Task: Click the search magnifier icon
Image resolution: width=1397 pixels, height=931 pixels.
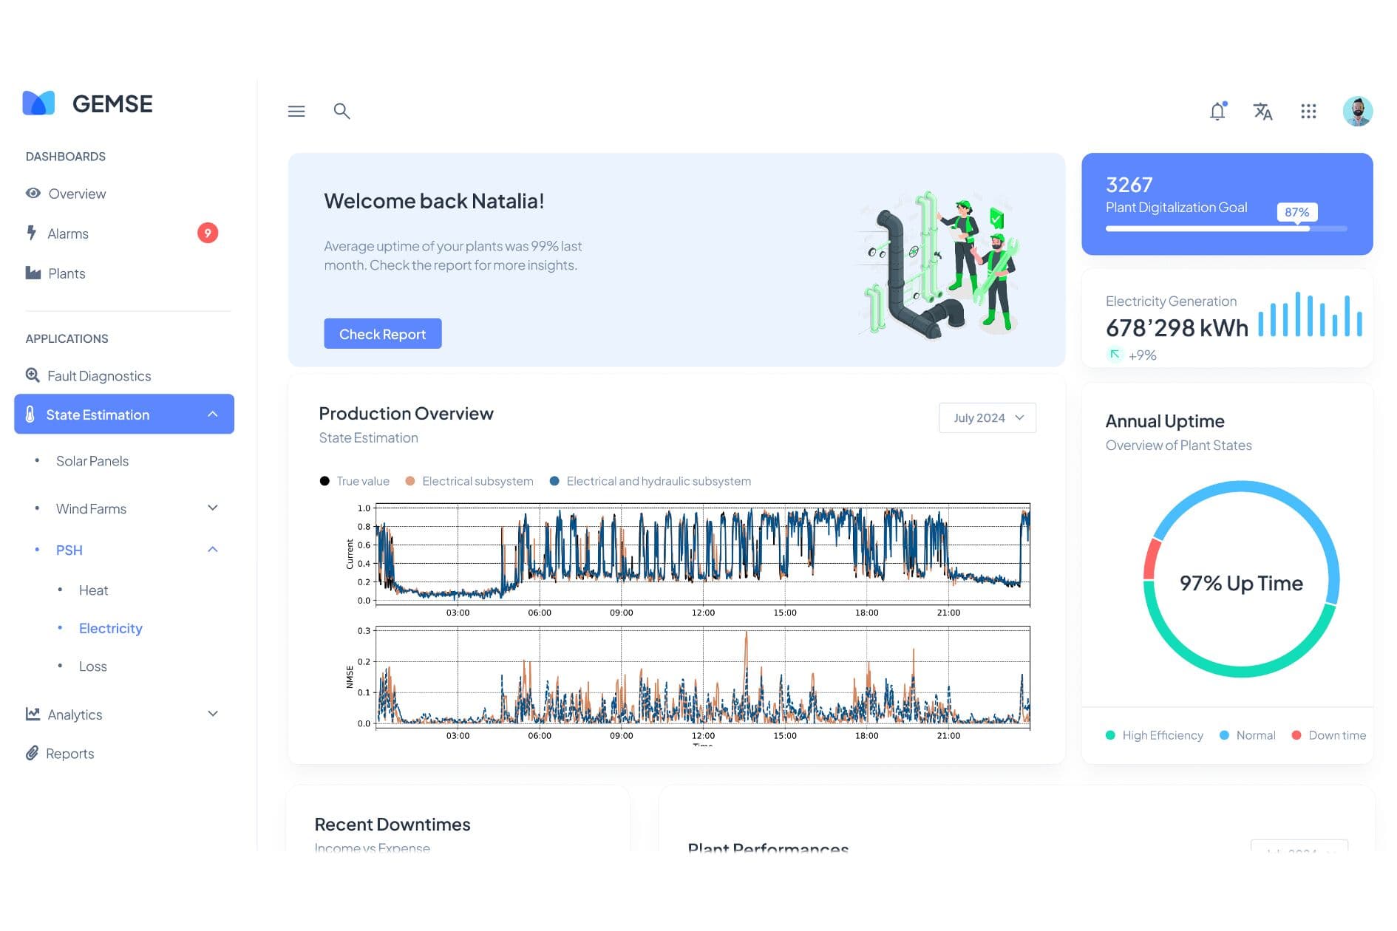Action: (341, 112)
